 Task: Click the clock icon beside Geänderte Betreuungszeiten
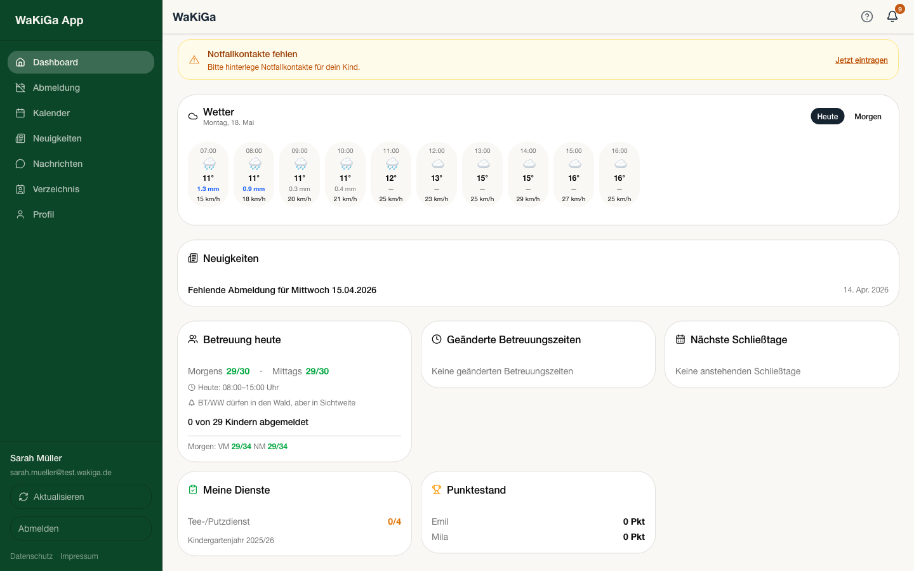(437, 339)
